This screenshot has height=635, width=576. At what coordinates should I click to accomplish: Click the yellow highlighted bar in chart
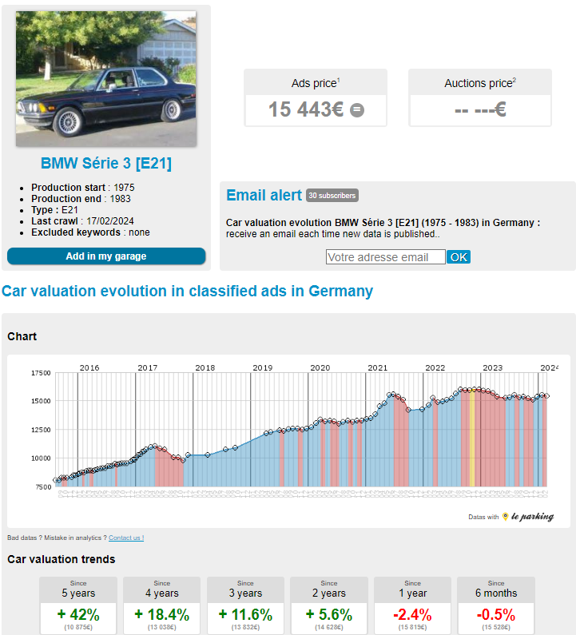coord(472,439)
